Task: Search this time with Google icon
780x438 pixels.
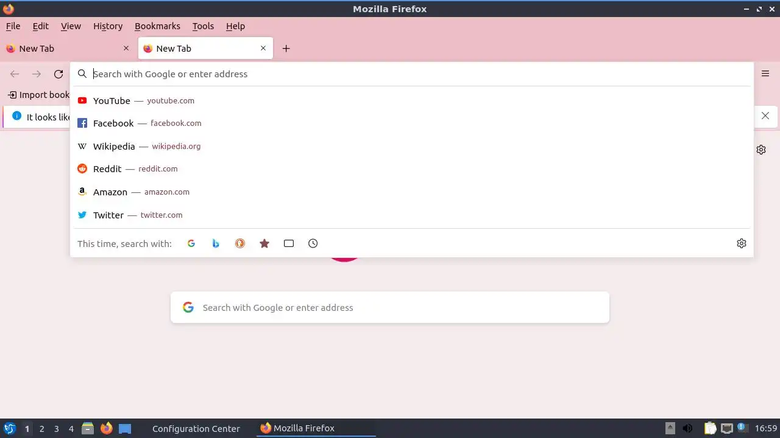Action: click(191, 243)
